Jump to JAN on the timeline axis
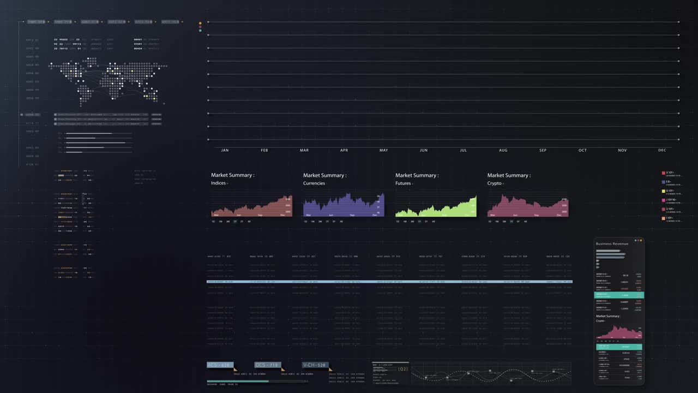This screenshot has height=393, width=698. [x=225, y=150]
